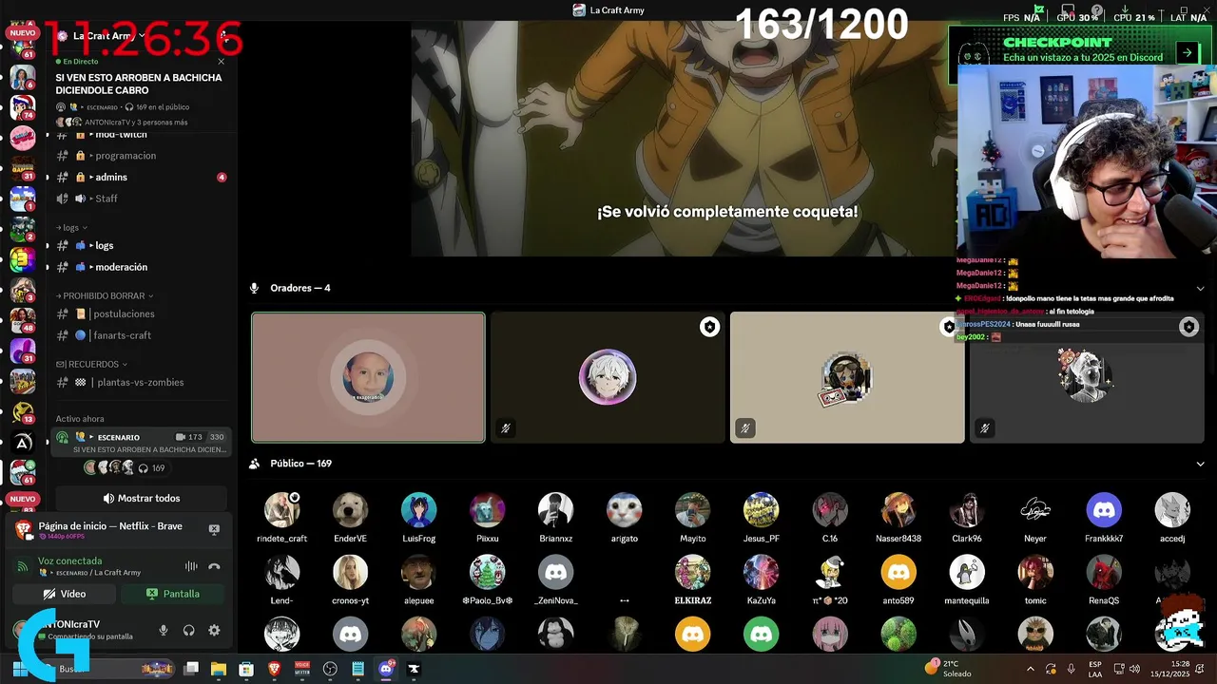1217x684 pixels.
Task: Open audience member anto589
Action: [898, 580]
